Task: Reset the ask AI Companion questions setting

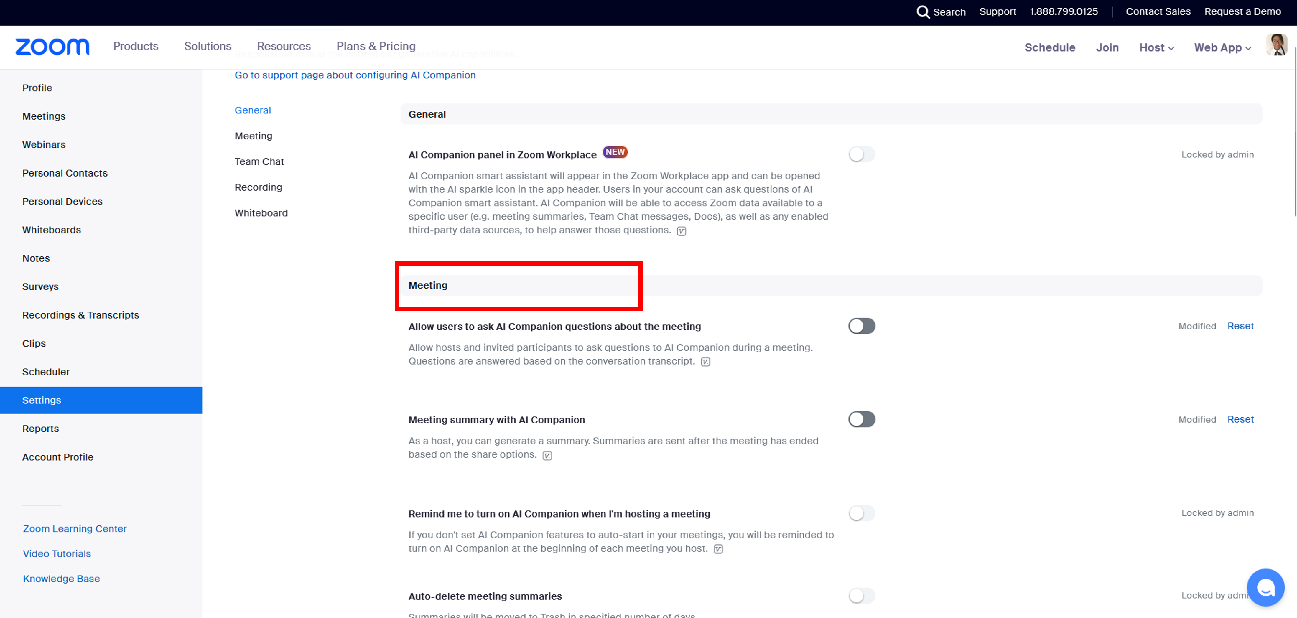Action: (x=1240, y=326)
